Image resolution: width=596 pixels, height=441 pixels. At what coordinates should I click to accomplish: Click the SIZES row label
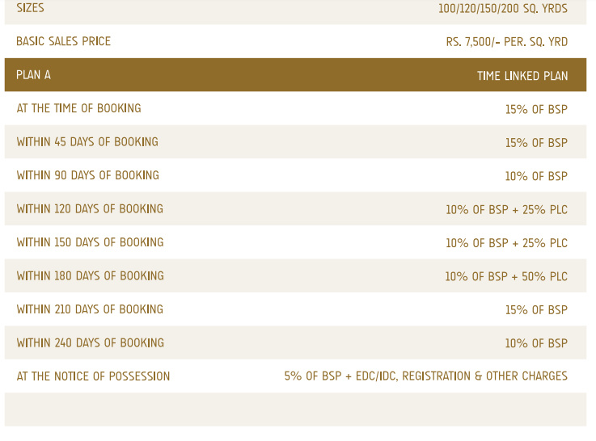click(x=30, y=8)
